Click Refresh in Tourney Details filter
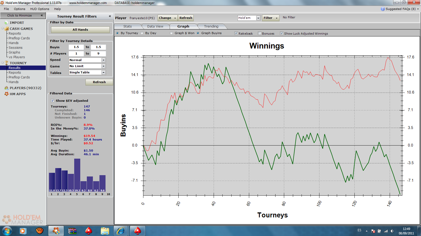 [99, 82]
